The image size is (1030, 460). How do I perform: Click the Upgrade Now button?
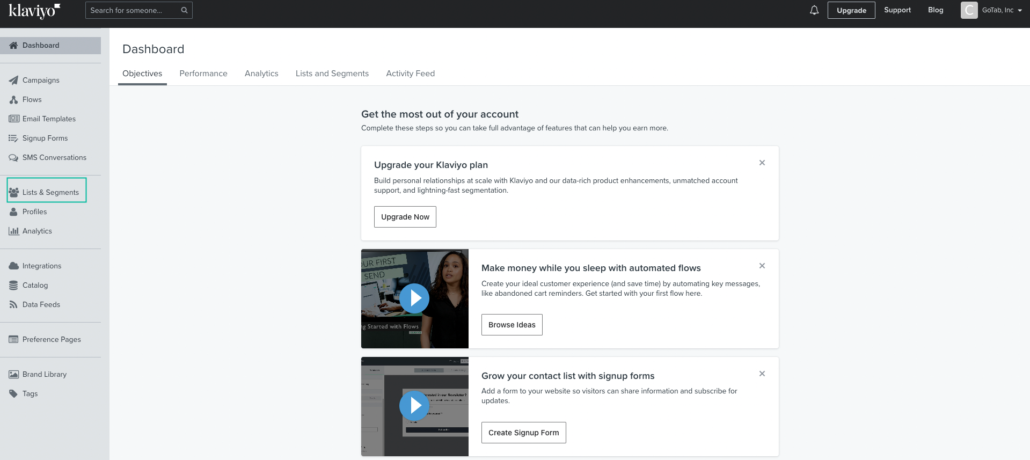click(x=405, y=217)
